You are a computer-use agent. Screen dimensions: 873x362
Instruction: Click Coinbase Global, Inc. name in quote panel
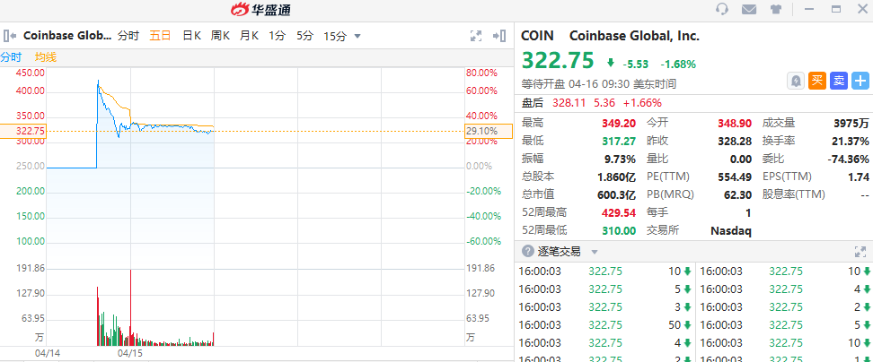[x=634, y=36]
